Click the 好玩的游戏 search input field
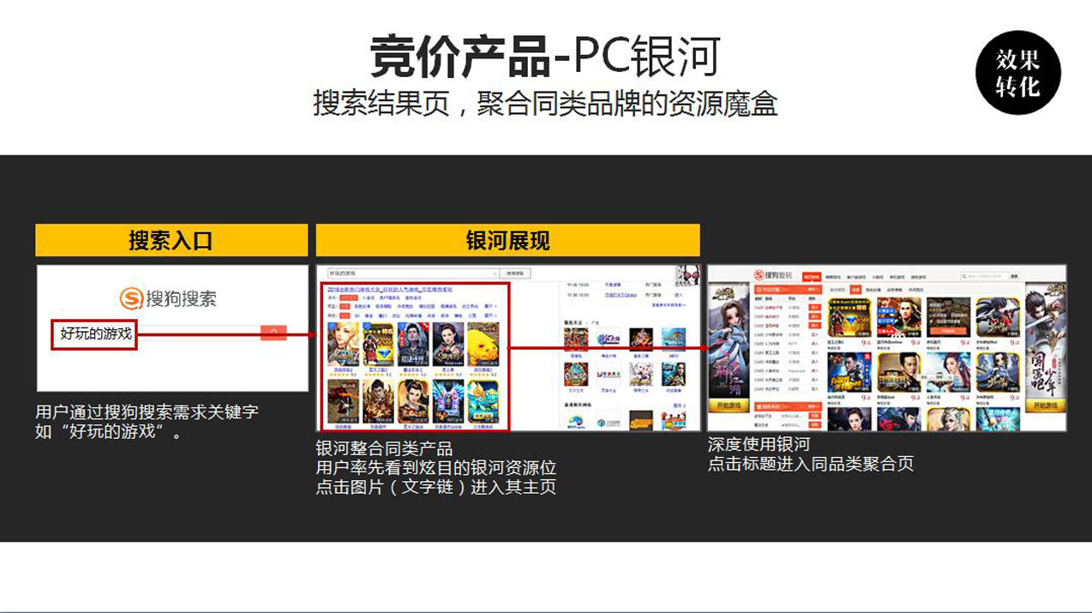 (x=94, y=334)
